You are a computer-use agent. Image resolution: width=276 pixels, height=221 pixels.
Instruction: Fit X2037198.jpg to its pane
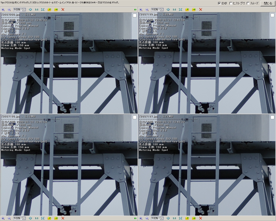43,218
